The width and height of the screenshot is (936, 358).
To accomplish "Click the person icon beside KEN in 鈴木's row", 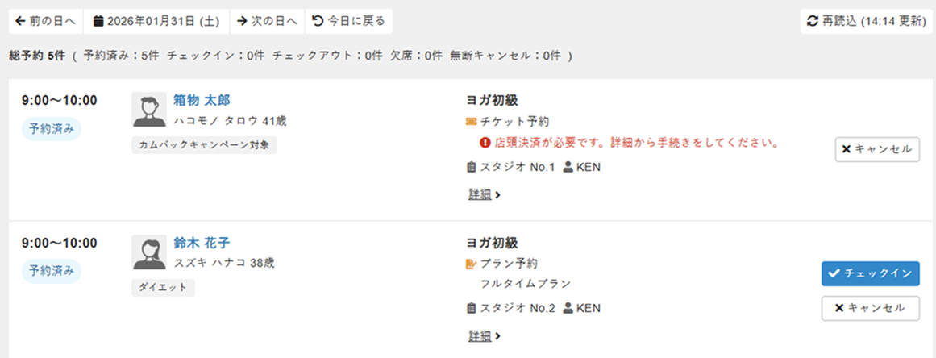I will point(568,308).
